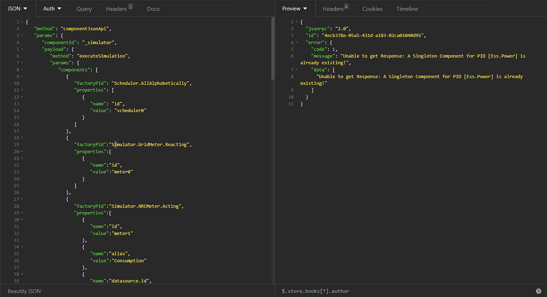Collapse the "params" fold at request line 3
This screenshot has height=297, width=547.
point(22,36)
